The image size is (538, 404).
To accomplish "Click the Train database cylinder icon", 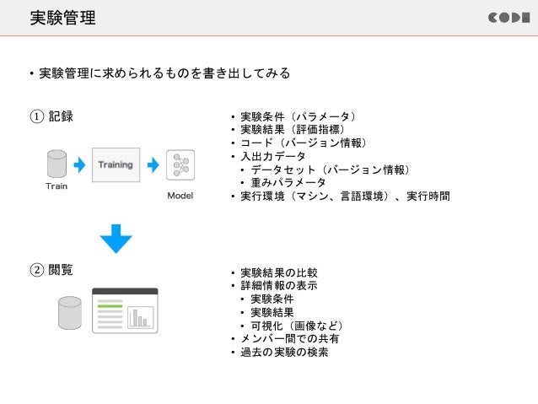I will tap(56, 164).
